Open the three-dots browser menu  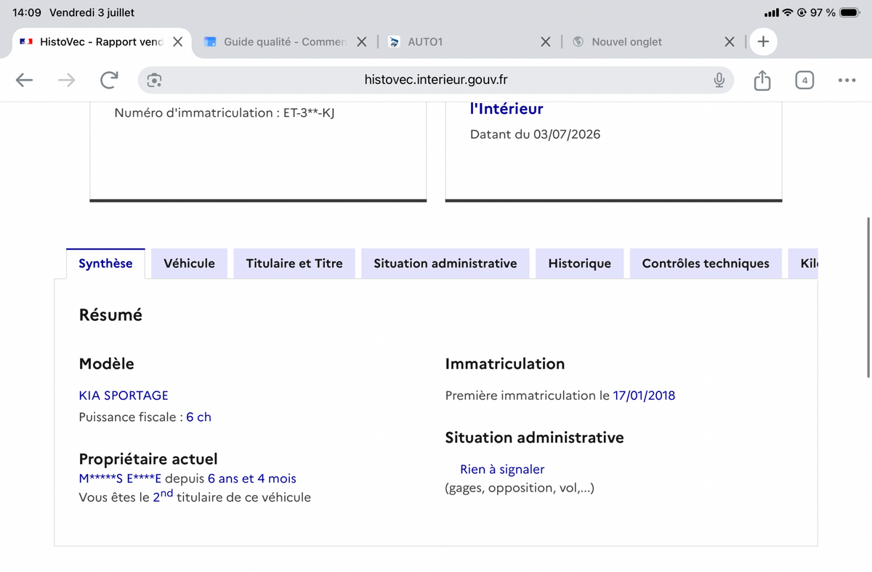tap(847, 81)
